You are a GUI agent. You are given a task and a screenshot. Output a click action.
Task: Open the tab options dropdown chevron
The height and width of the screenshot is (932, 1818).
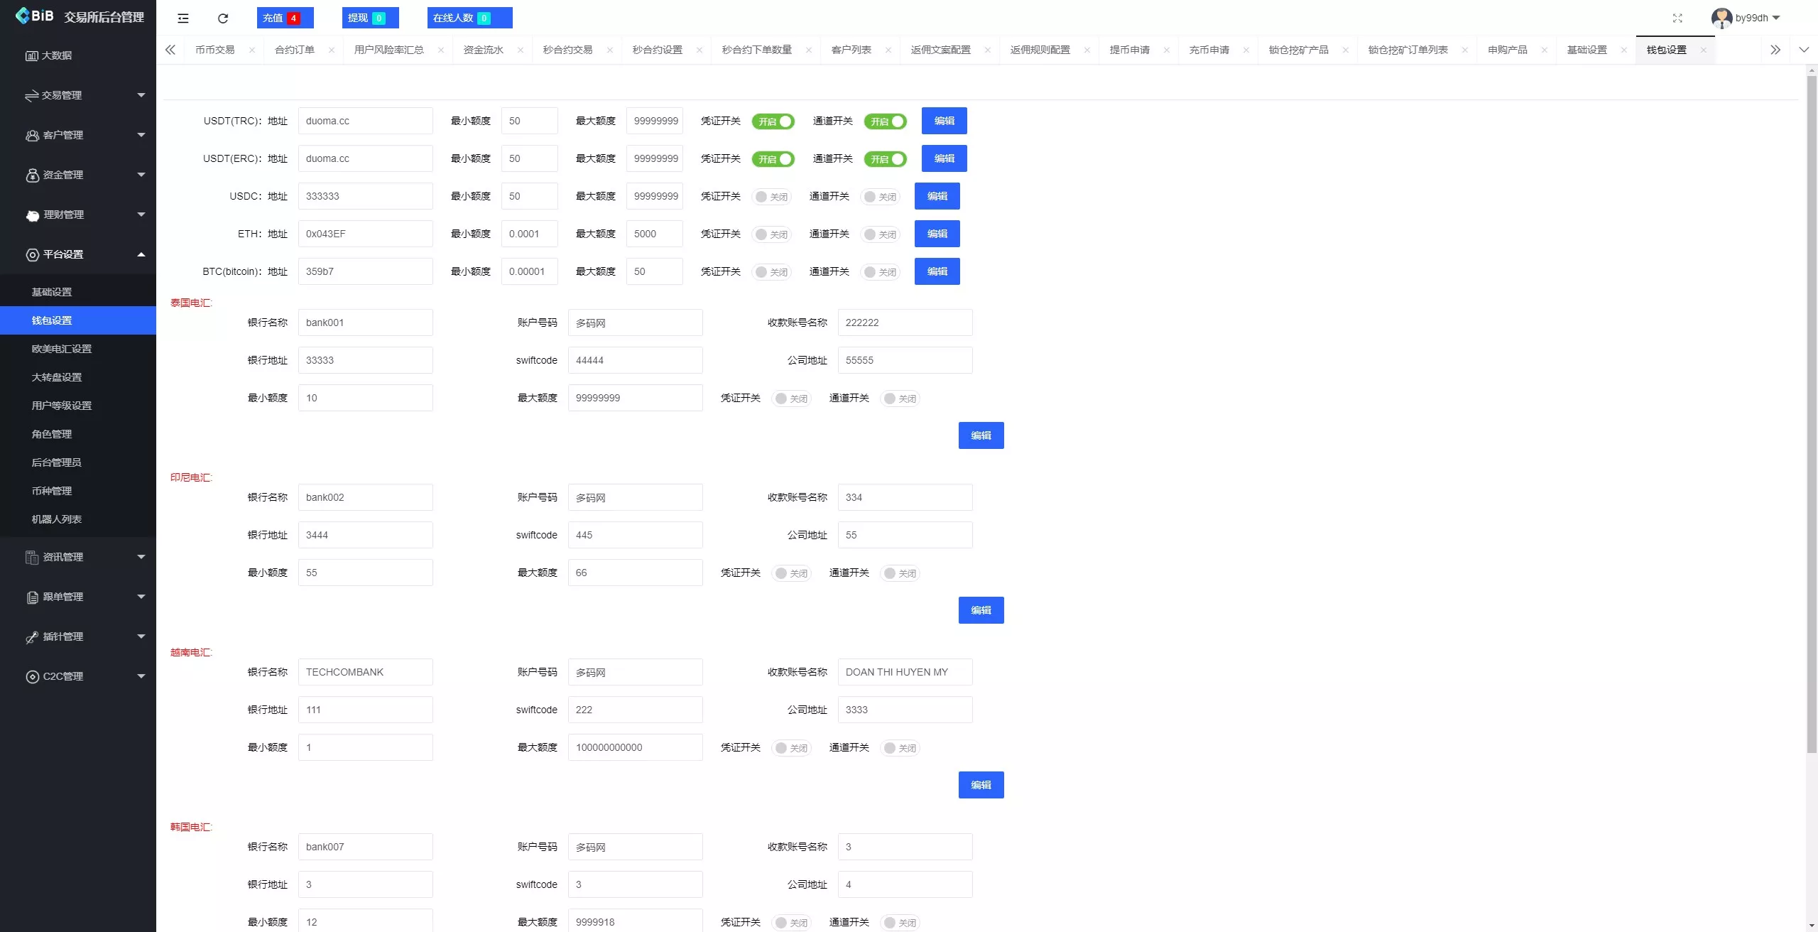pyautogui.click(x=1804, y=50)
